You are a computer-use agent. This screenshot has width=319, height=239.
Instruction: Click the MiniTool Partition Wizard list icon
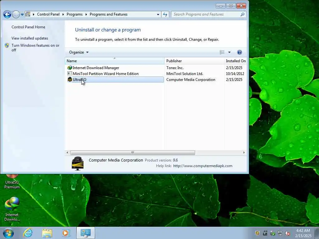(69, 73)
